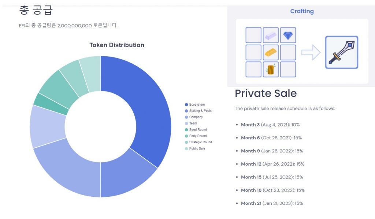Click the Early Round legend color dot
This screenshot has width=375, height=219.
tap(186, 136)
